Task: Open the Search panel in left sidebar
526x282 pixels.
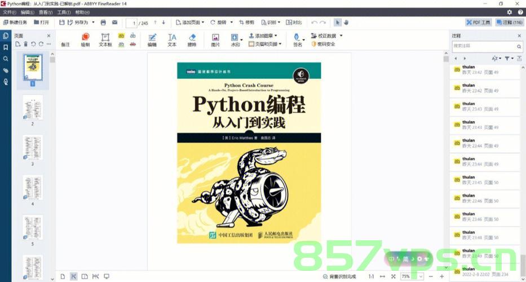Action: [6, 59]
